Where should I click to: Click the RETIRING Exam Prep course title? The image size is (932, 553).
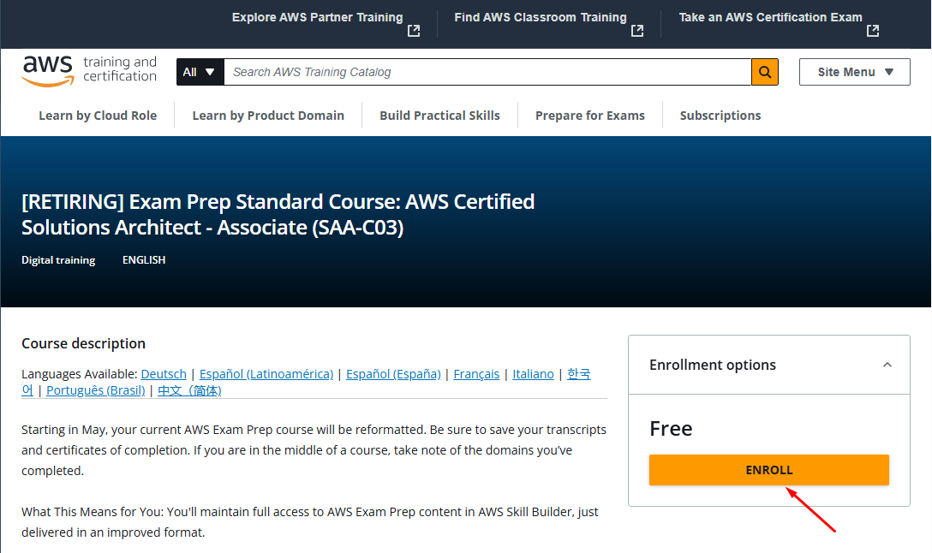pos(278,214)
